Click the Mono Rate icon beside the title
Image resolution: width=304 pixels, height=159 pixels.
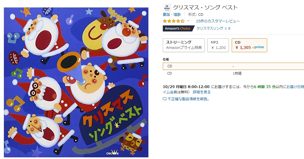(x=167, y=8)
